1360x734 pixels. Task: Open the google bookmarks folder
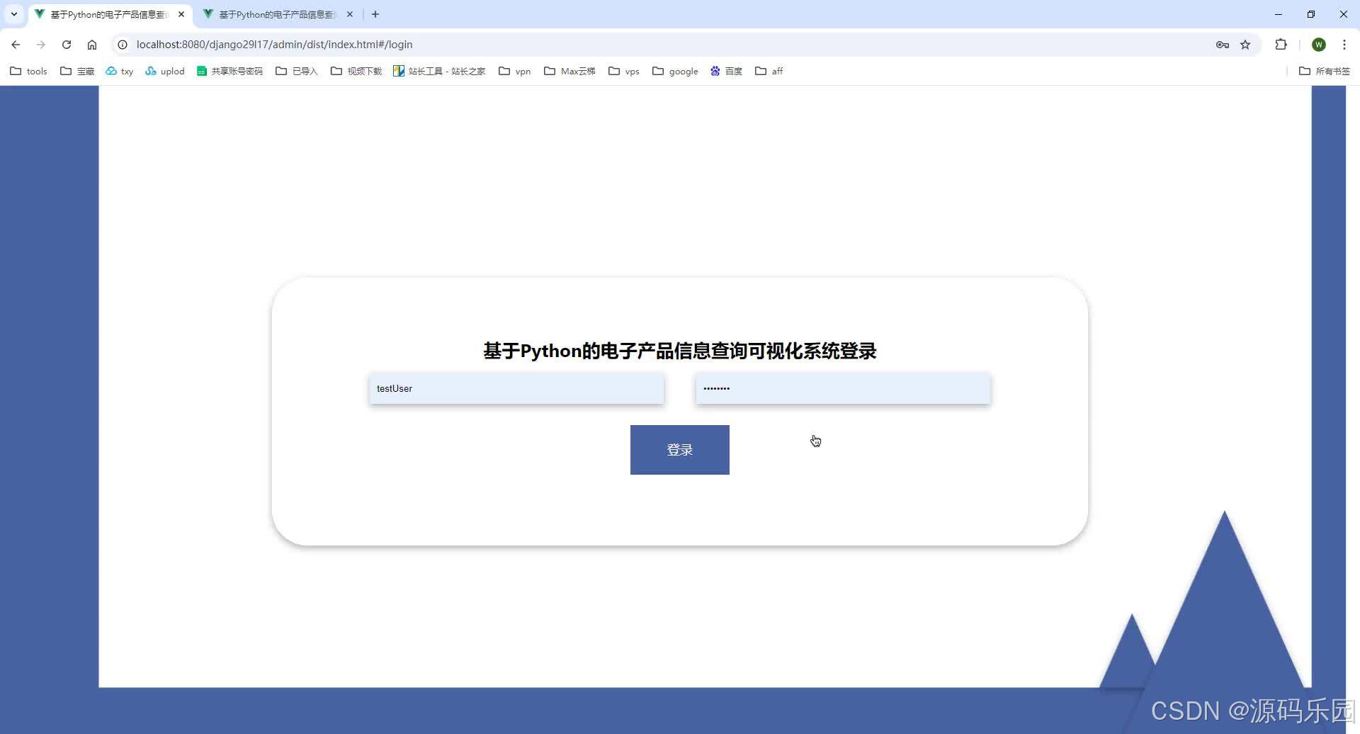pos(674,71)
